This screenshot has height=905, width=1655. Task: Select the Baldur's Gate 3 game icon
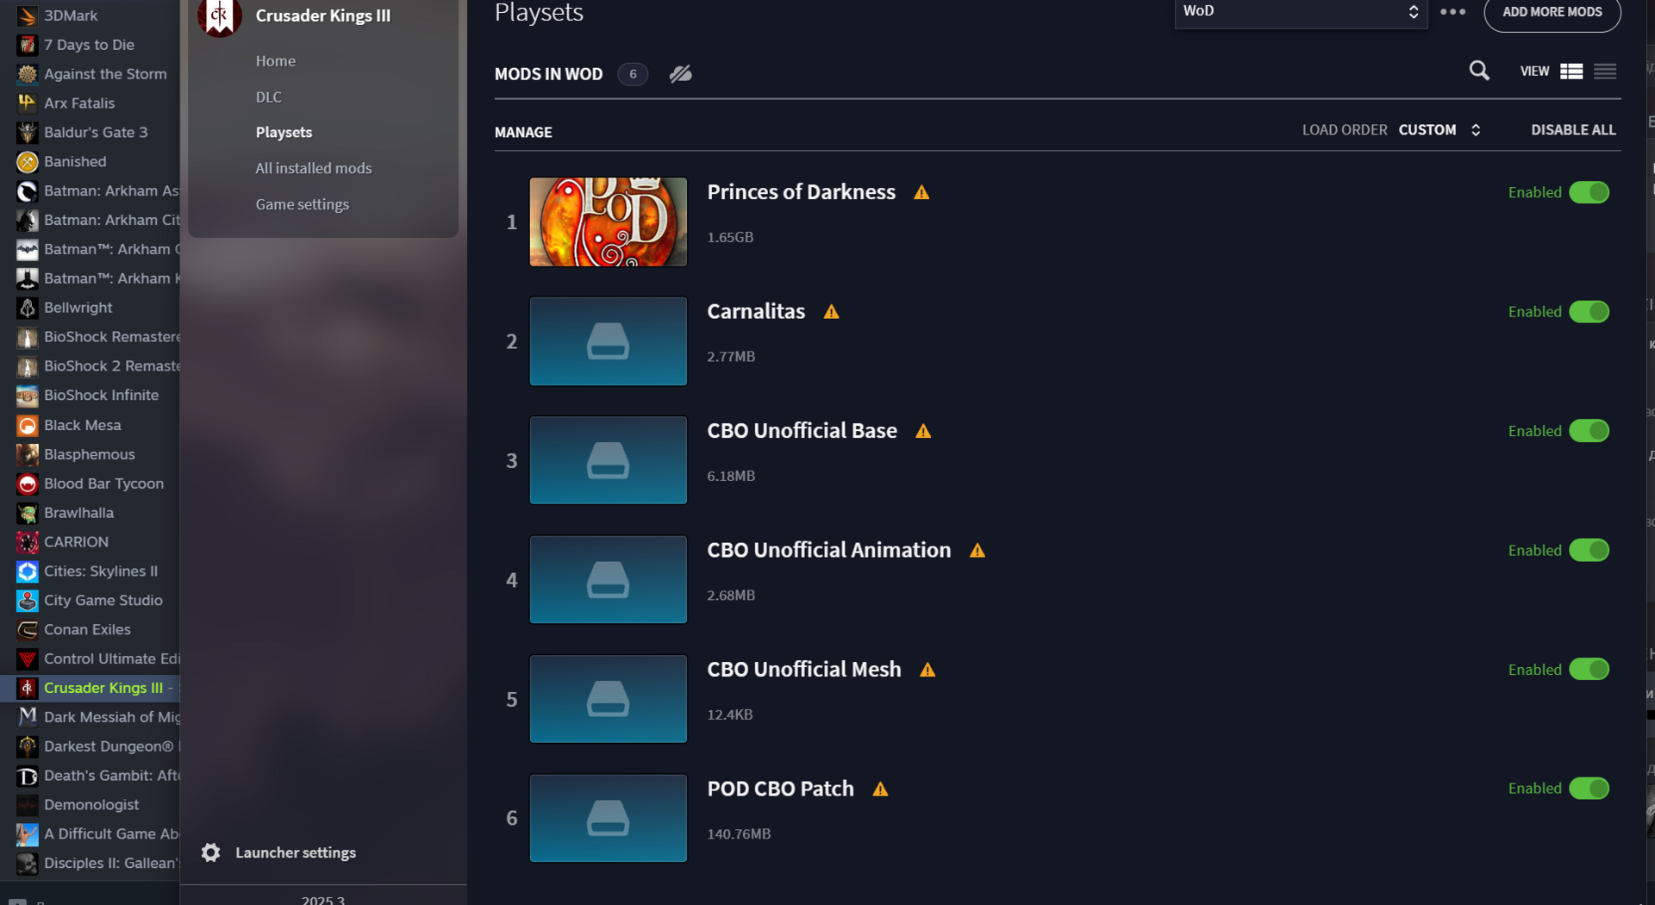tap(28, 133)
